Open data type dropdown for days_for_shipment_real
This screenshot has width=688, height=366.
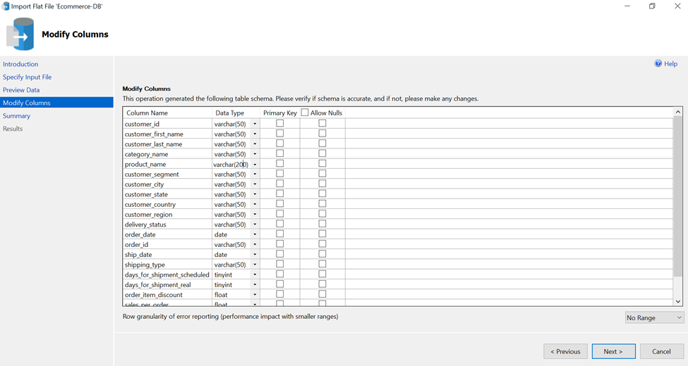click(x=255, y=285)
